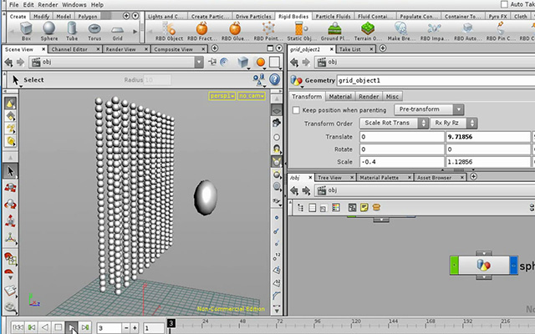Enable Keep position when parenting checkbox
This screenshot has height=334, width=535.
296,110
